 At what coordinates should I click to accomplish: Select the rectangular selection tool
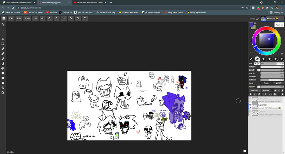[3, 29]
